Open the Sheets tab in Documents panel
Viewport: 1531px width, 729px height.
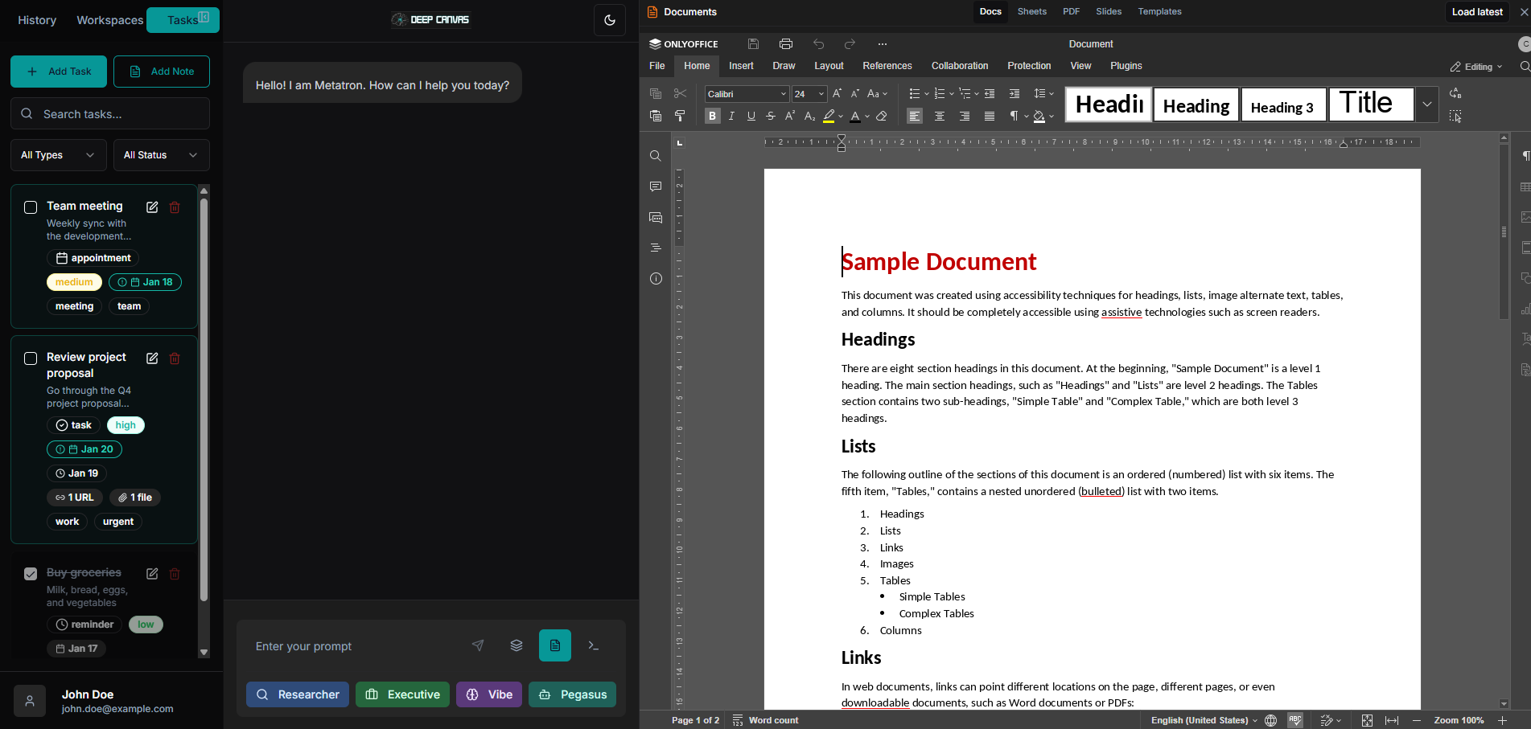coord(1031,11)
